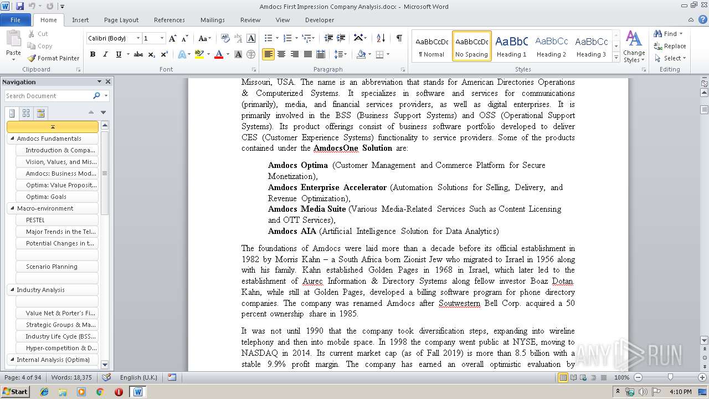Open font name dropdown Calibri (Body)
The image size is (709, 399).
pos(138,38)
